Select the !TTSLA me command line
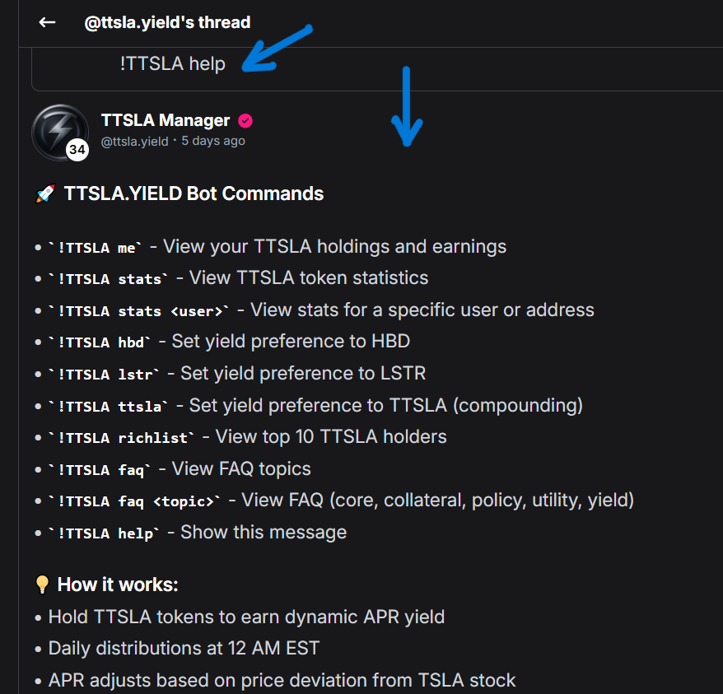This screenshot has height=694, width=723. pyautogui.click(x=95, y=246)
